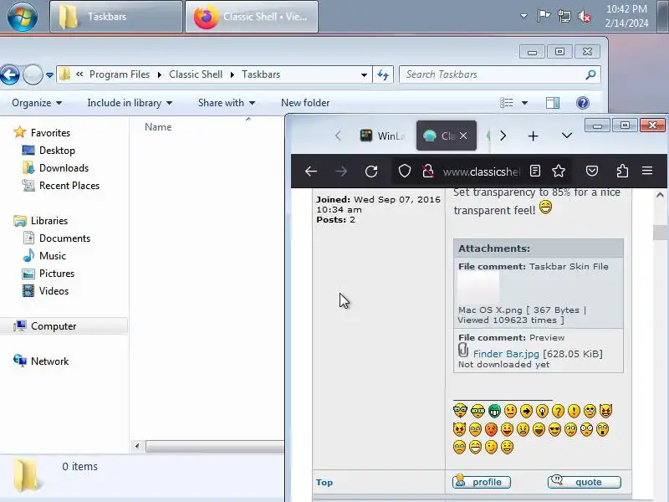Open the network tray icon

point(564,16)
